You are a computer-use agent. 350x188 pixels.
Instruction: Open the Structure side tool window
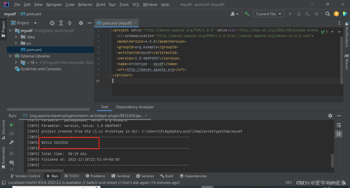(3, 130)
